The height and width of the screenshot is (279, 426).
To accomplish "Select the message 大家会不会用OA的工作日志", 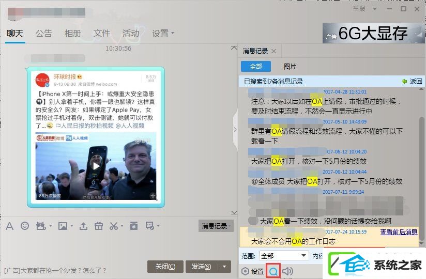I will coord(293,241).
